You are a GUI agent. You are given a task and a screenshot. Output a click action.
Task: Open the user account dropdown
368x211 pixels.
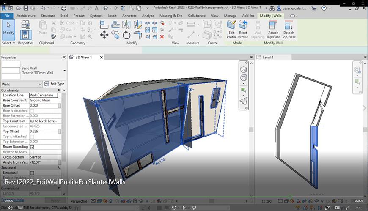pos(308,8)
